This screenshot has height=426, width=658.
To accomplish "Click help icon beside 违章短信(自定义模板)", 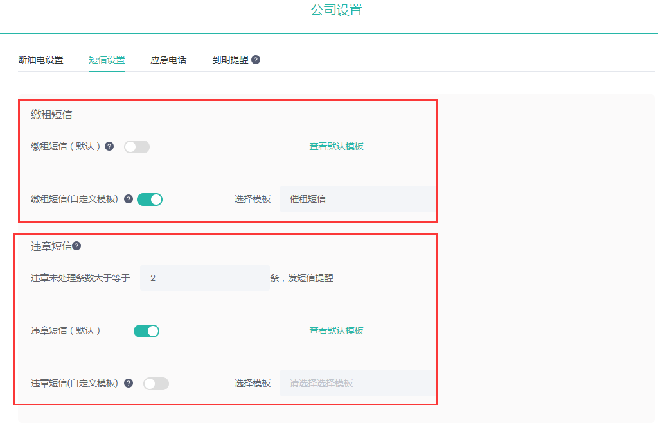I will 129,383.
